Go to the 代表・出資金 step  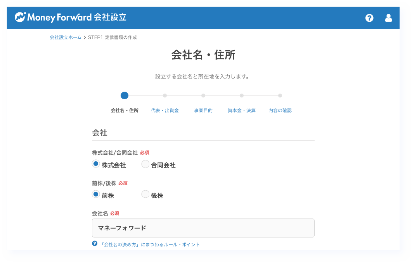point(165,111)
